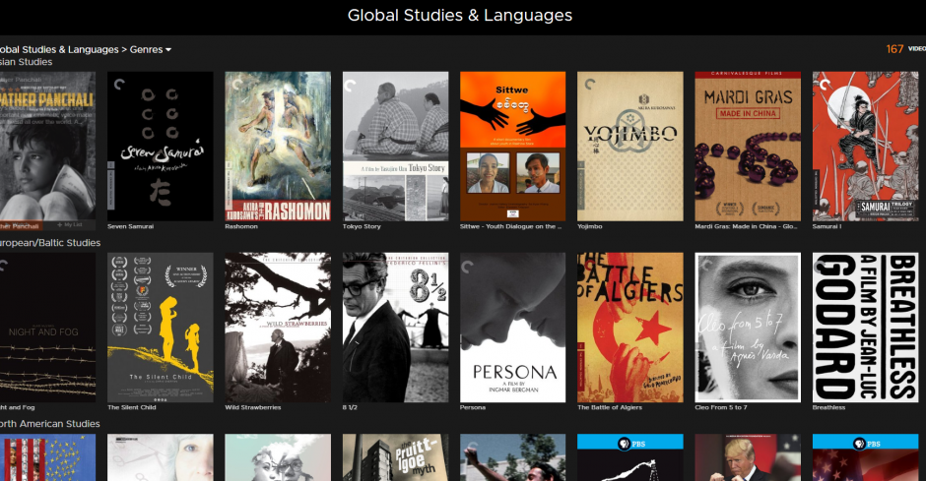Click the Criterion logo on Seven Samurai

coord(118,85)
